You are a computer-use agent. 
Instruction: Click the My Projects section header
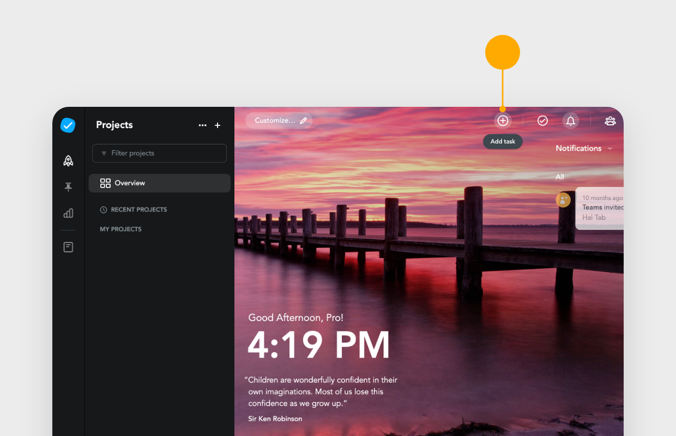[120, 229]
